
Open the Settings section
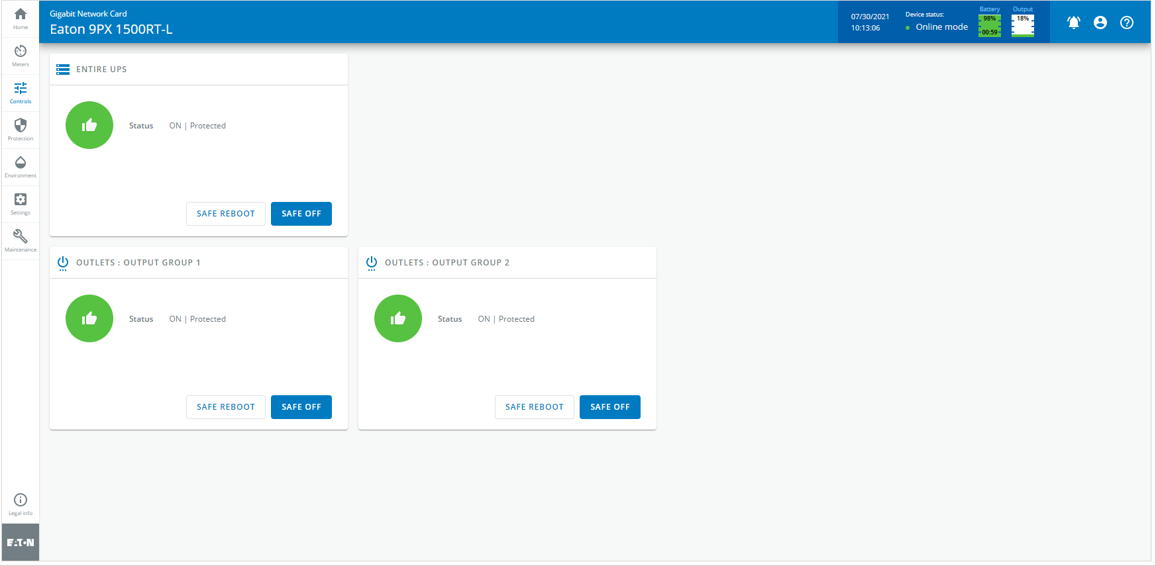pyautogui.click(x=21, y=204)
